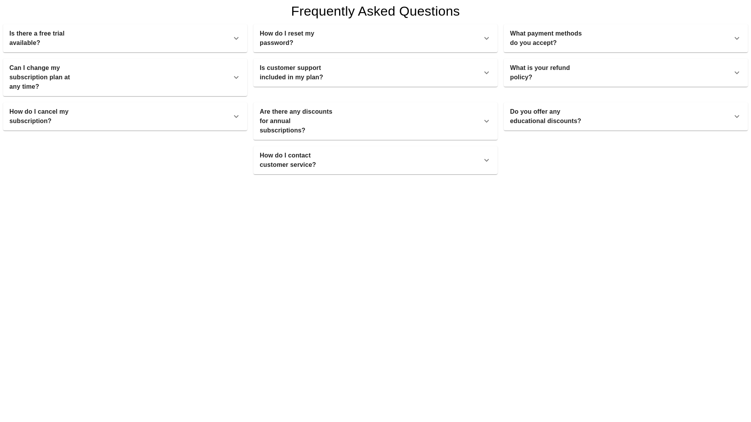Expand the free trial question

coord(125,38)
